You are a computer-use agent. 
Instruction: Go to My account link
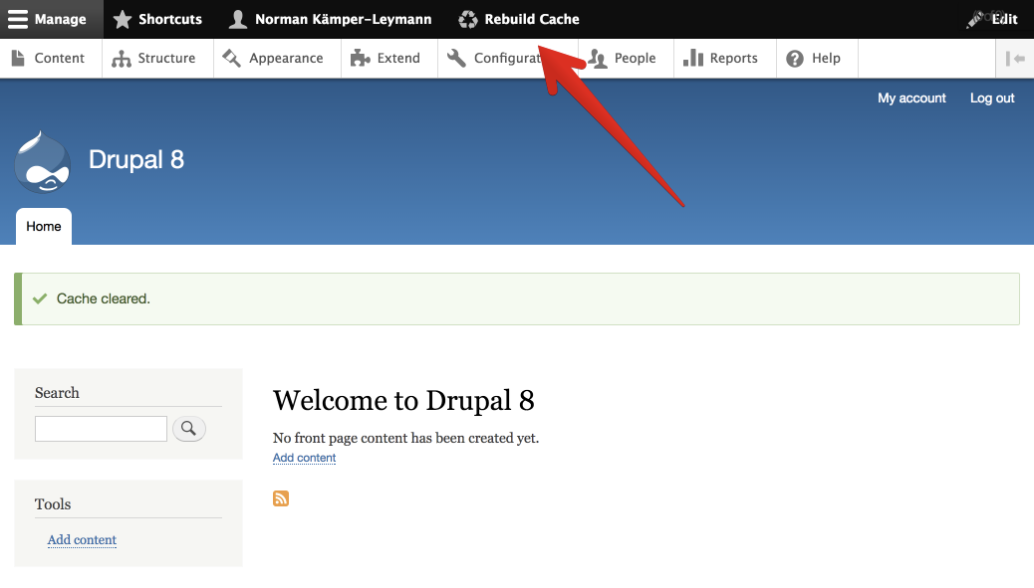[x=911, y=98]
